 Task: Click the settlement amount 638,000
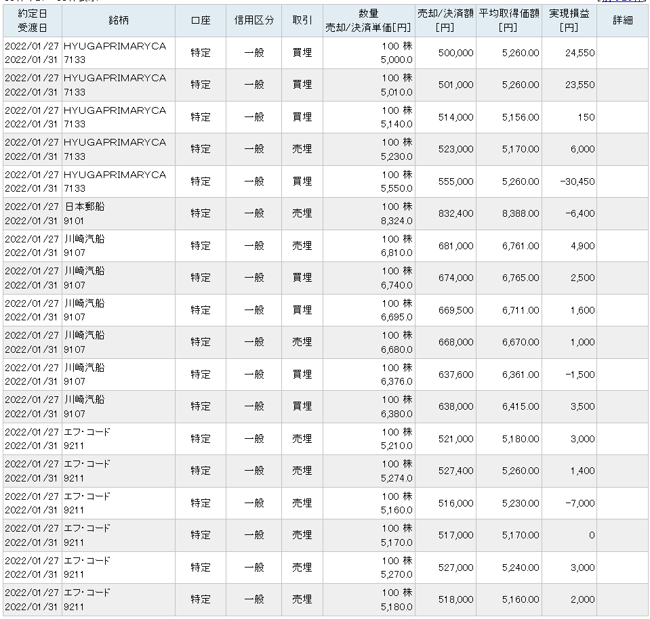point(455,406)
